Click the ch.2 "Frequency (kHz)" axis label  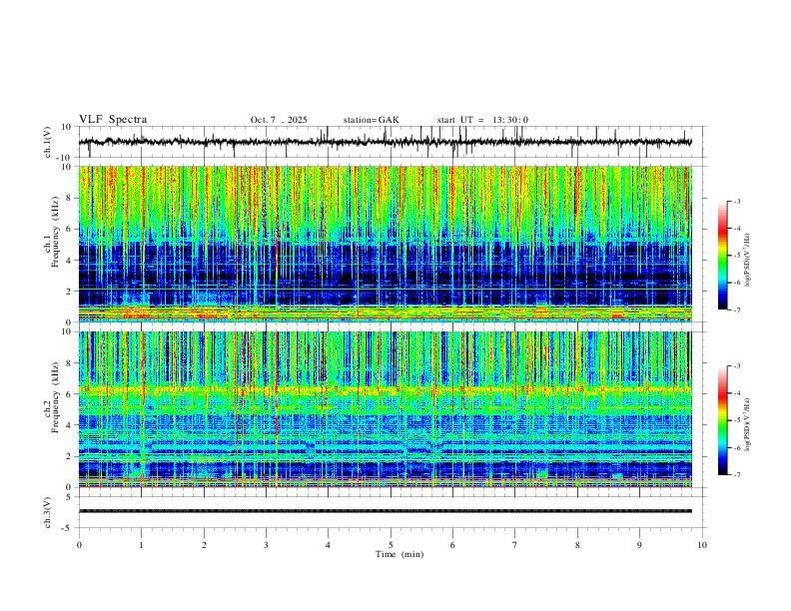[x=55, y=396]
